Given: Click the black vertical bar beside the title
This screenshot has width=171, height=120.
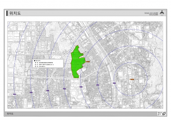Looking at the screenshot, I should coord(7,13).
